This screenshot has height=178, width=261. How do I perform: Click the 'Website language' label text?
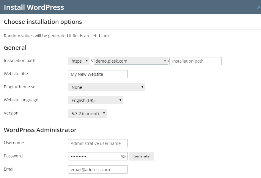click(x=21, y=100)
